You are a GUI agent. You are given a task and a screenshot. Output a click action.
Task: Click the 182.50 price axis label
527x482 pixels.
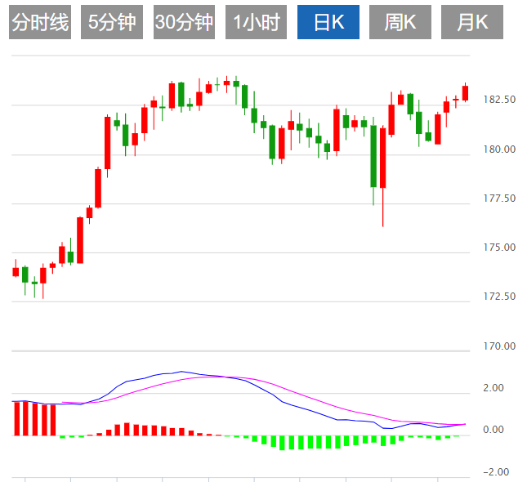coord(499,100)
